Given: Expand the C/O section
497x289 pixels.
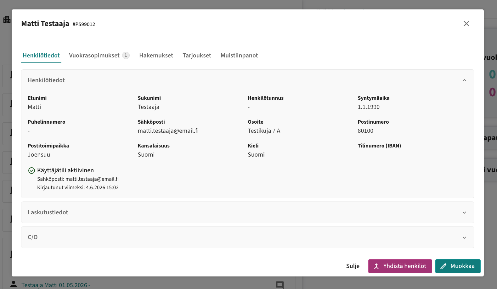Looking at the screenshot, I should click(247, 237).
